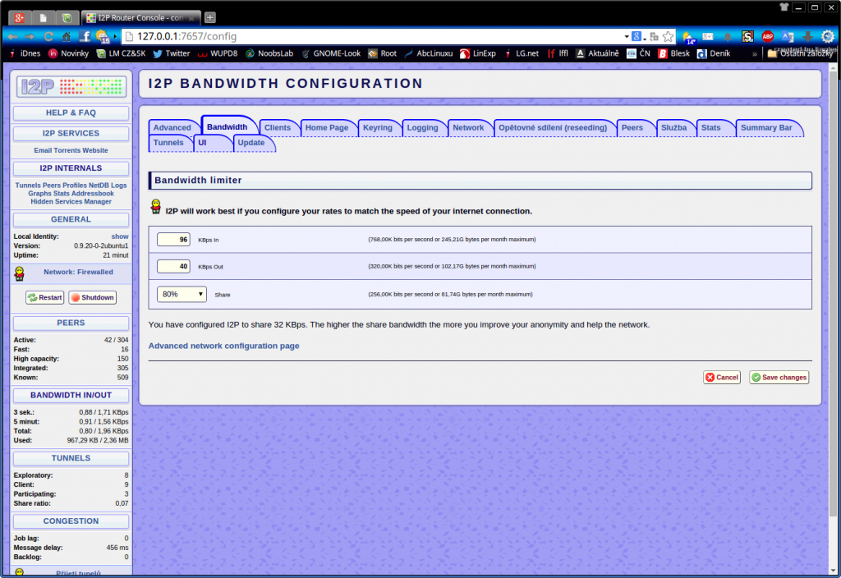Image resolution: width=841 pixels, height=578 pixels.
Task: Open the Opětovné sdílení (reseeding) tab
Action: [553, 127]
